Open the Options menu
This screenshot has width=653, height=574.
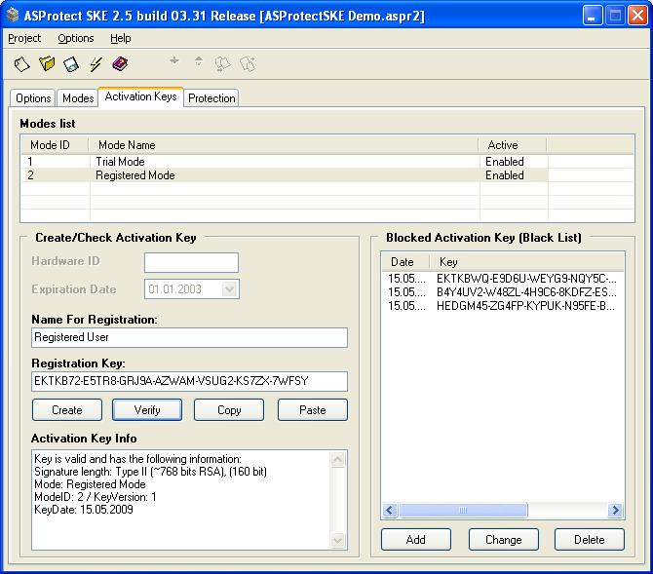tap(76, 38)
